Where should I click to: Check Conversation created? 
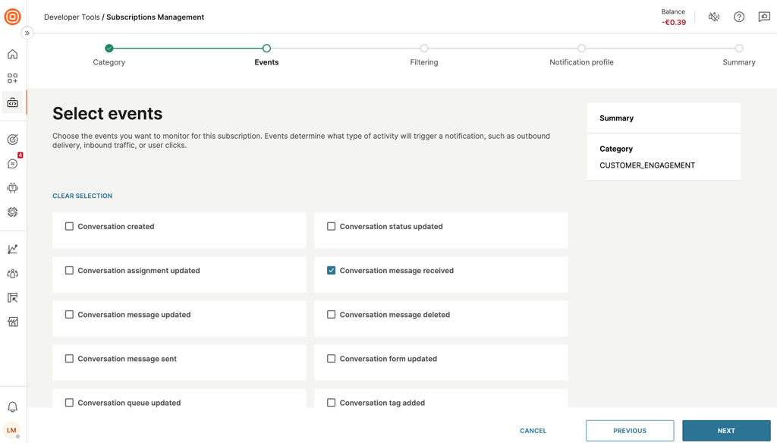coord(69,227)
